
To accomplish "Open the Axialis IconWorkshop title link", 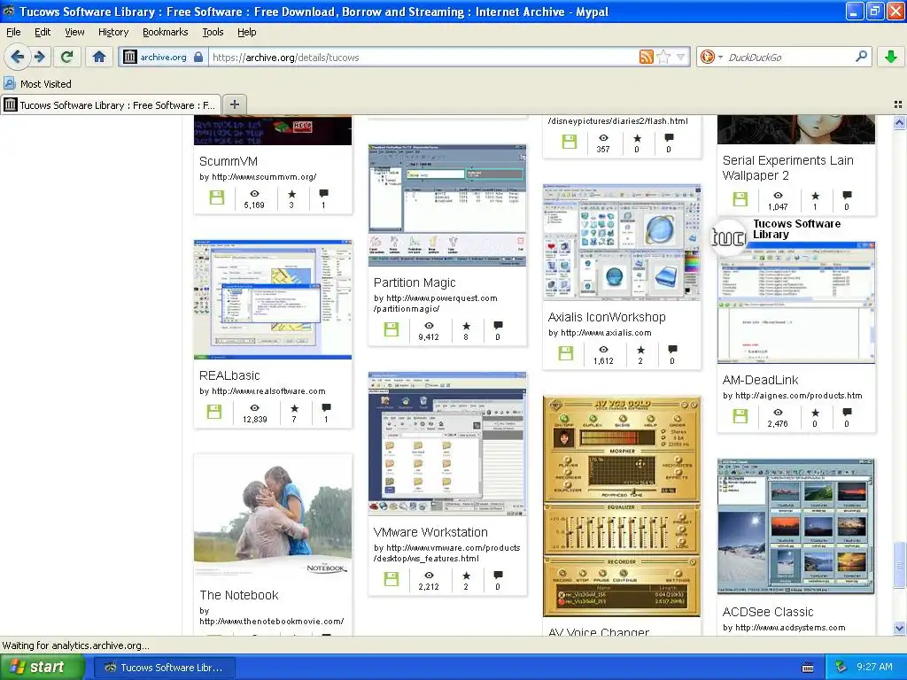I will pyautogui.click(x=607, y=317).
